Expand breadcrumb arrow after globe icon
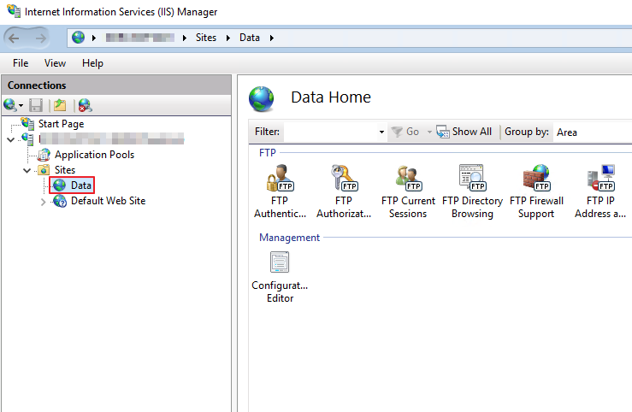The width and height of the screenshot is (632, 412). coord(94,38)
